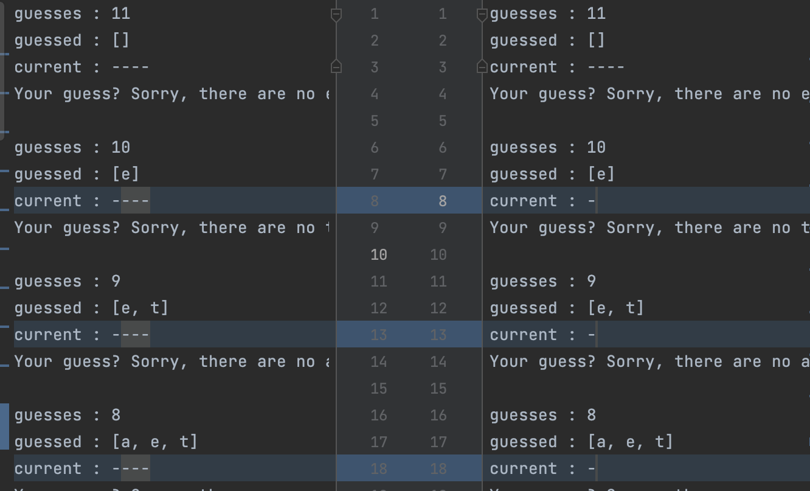Click 'guesses : 9' in the right pane
This screenshot has width=810, height=491.
pos(542,281)
